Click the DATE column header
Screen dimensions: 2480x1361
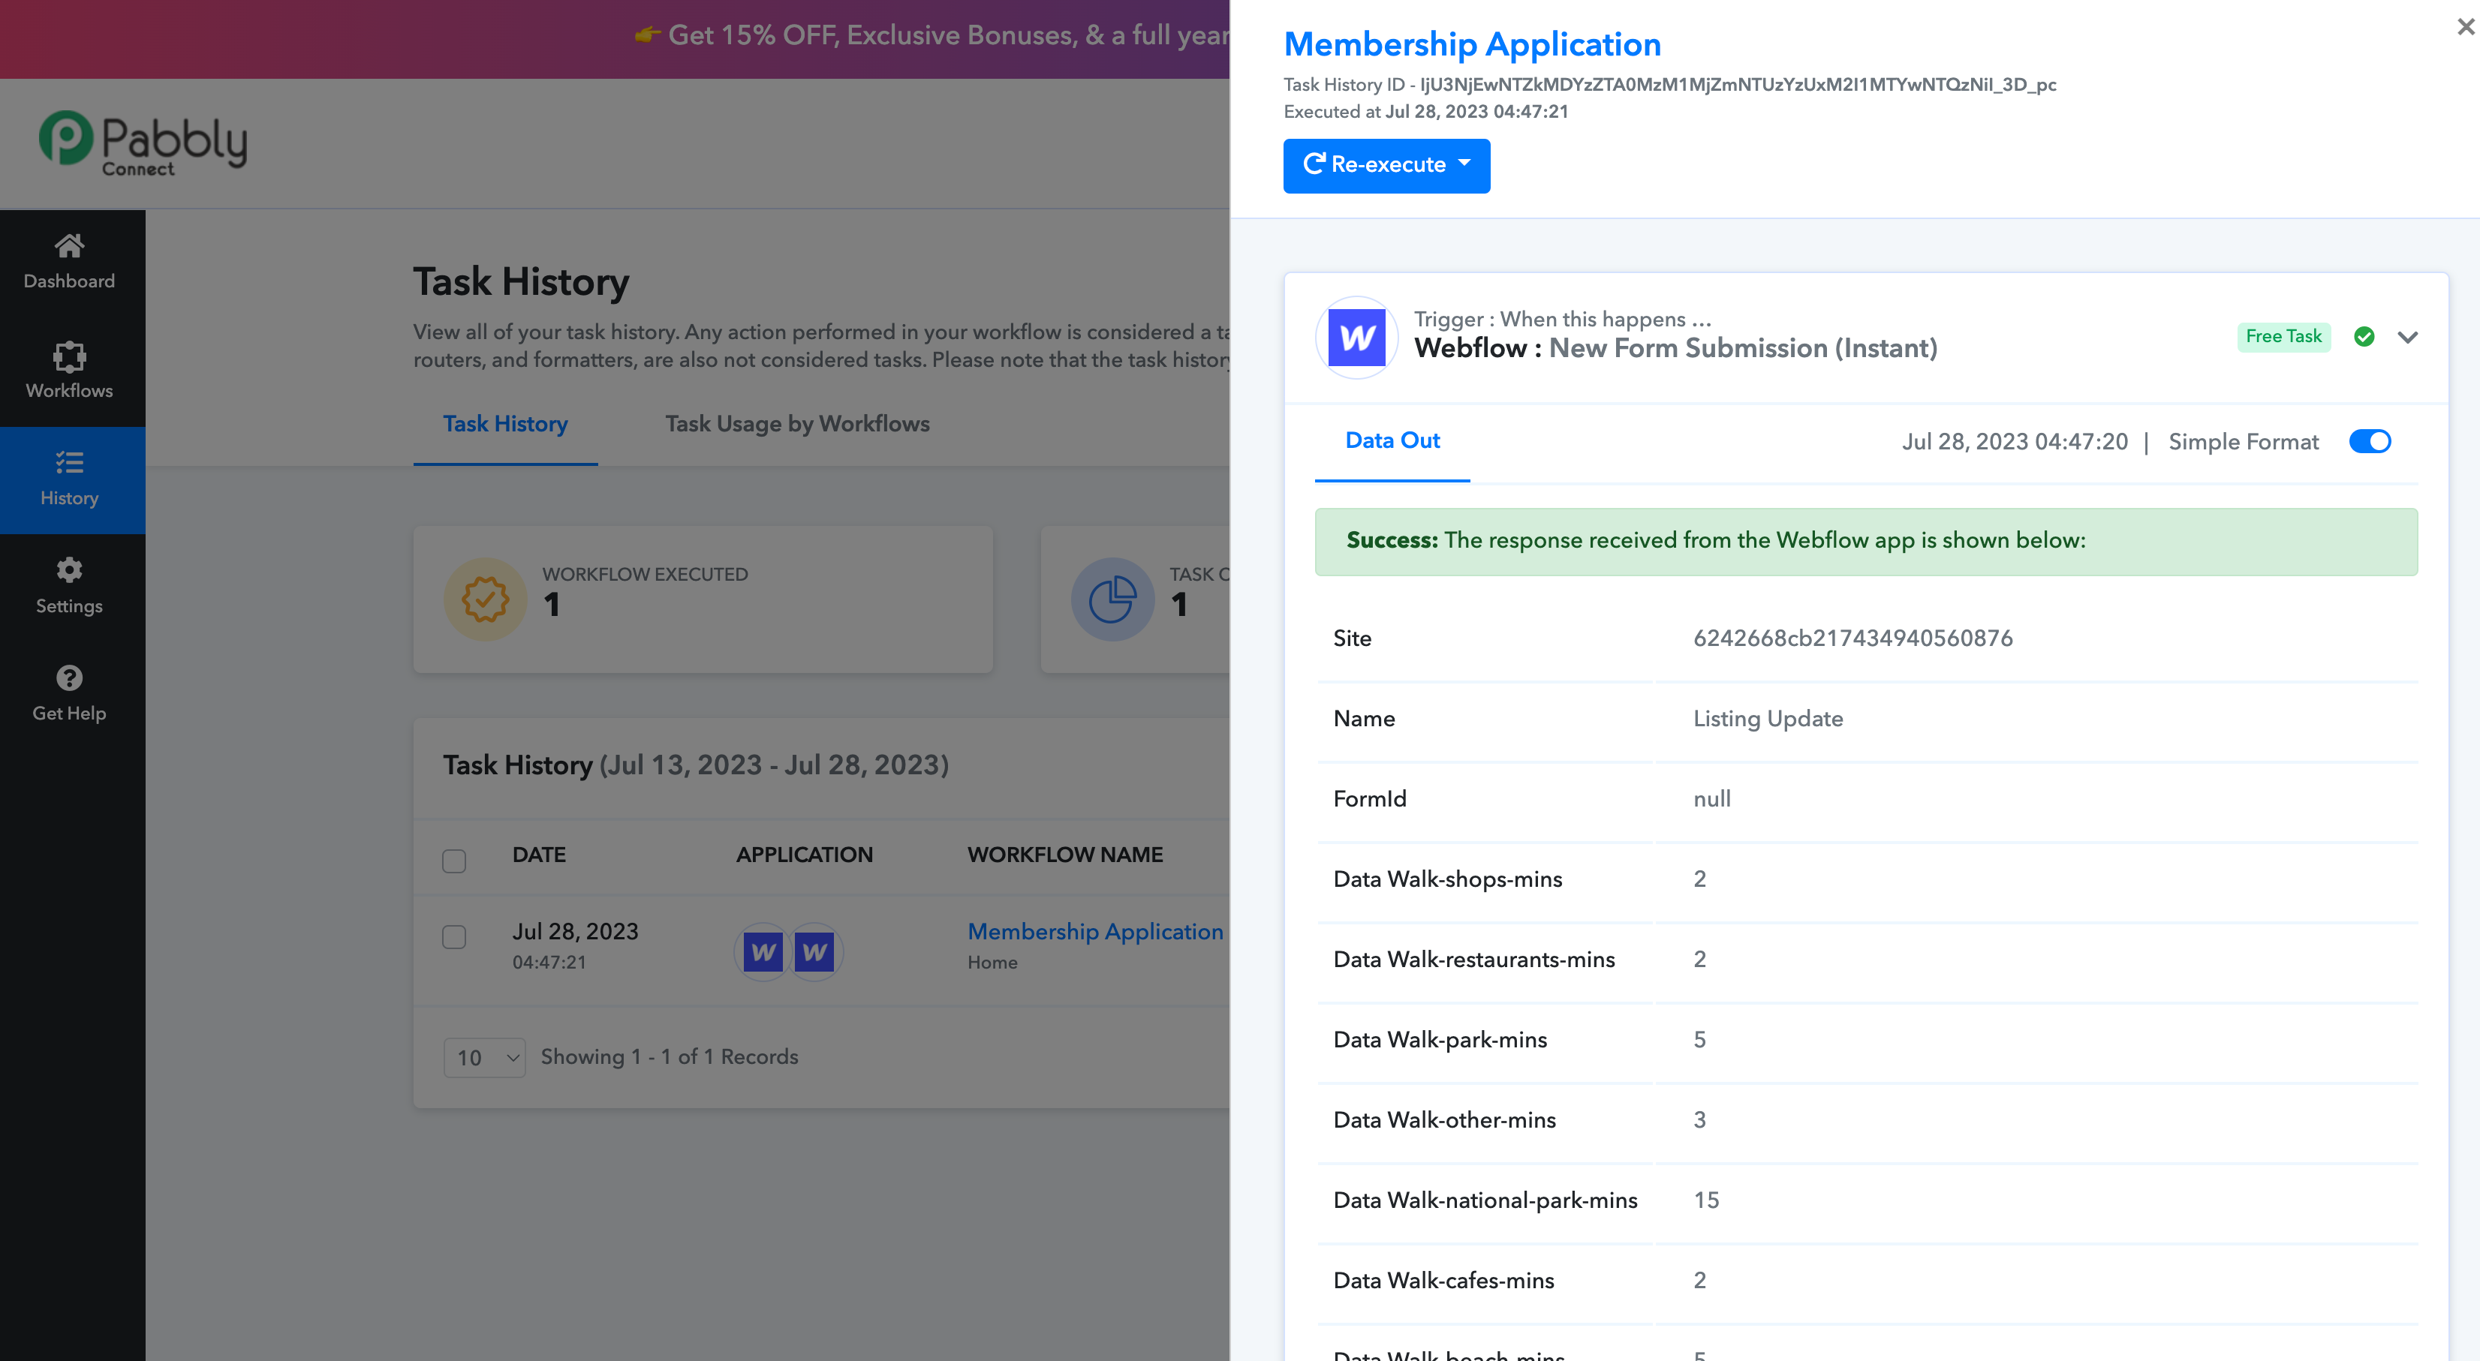pyautogui.click(x=539, y=855)
